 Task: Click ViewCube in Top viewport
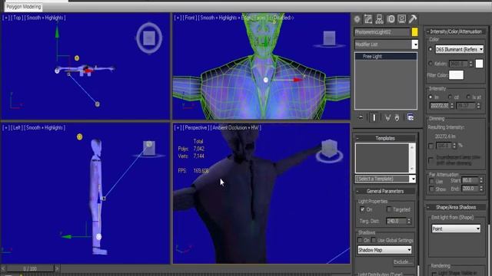click(x=149, y=38)
